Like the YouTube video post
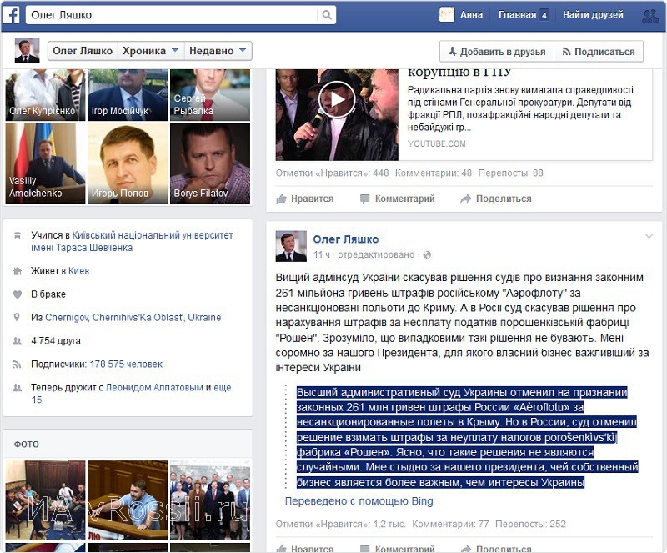Viewport: 667px width, 553px height. (304, 199)
